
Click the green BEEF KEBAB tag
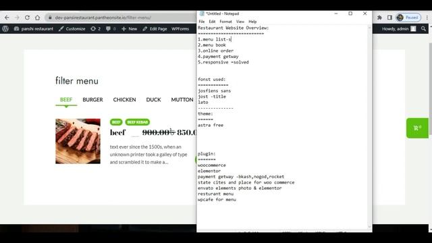[x=138, y=122]
